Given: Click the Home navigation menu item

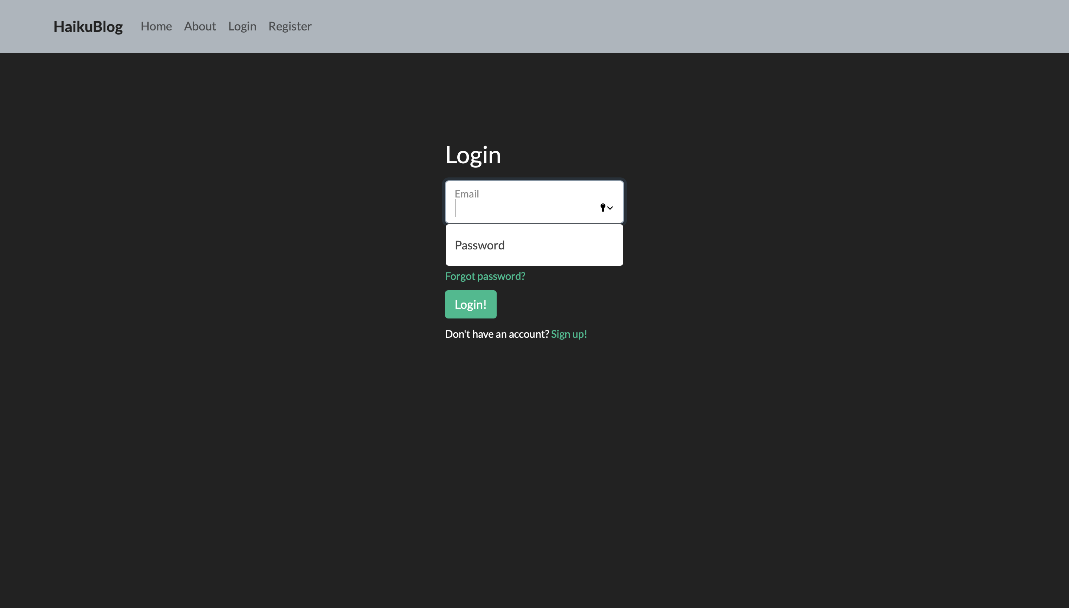Looking at the screenshot, I should (156, 26).
